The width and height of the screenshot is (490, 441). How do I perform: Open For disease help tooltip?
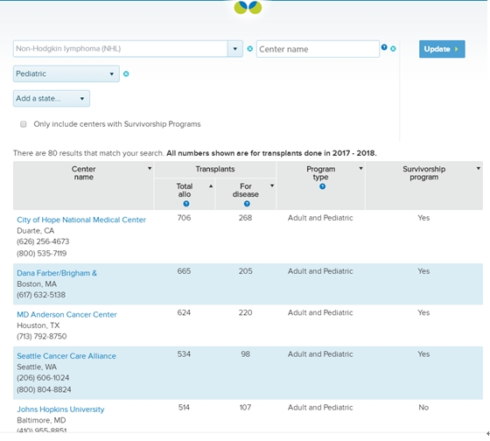pyautogui.click(x=247, y=204)
